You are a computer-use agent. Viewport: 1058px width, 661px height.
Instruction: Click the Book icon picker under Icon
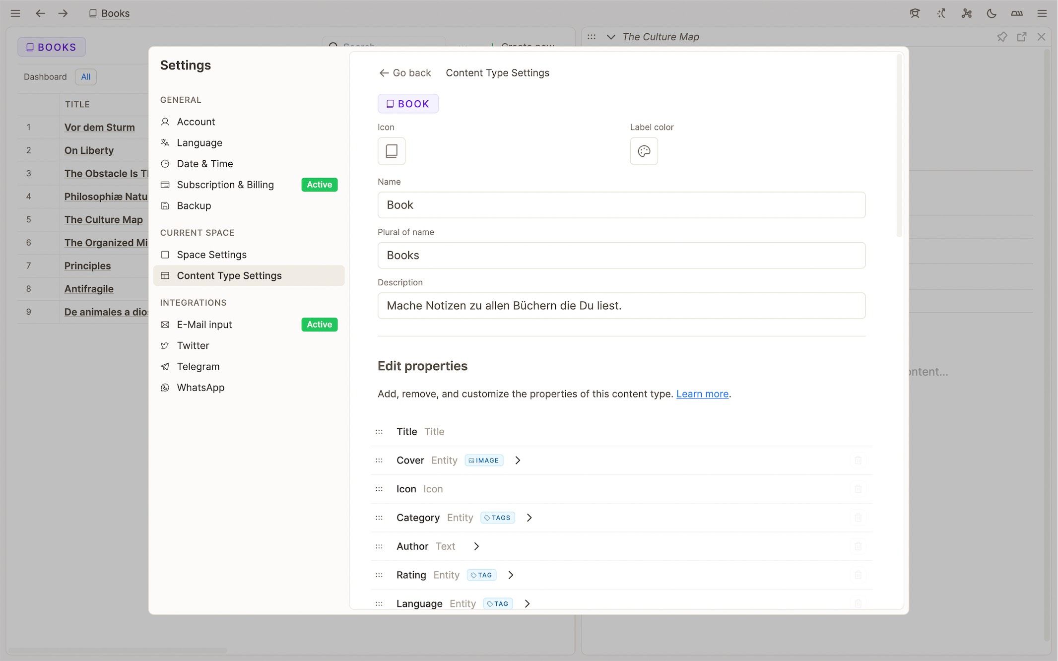click(392, 151)
